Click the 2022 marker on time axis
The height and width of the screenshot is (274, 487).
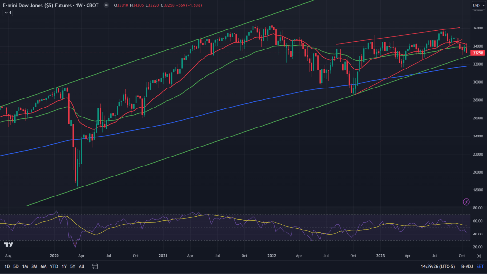pos(272,255)
